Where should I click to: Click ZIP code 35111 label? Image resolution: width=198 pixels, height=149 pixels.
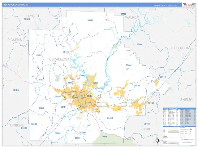[x=163, y=77]
